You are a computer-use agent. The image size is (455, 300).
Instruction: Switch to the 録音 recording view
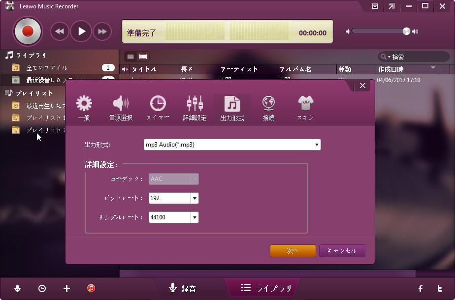(x=183, y=288)
